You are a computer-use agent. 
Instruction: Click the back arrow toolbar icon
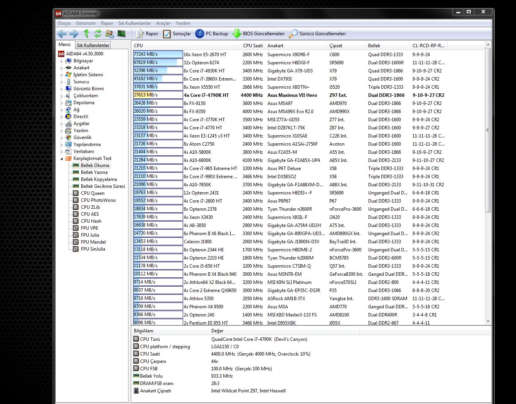tap(62, 34)
